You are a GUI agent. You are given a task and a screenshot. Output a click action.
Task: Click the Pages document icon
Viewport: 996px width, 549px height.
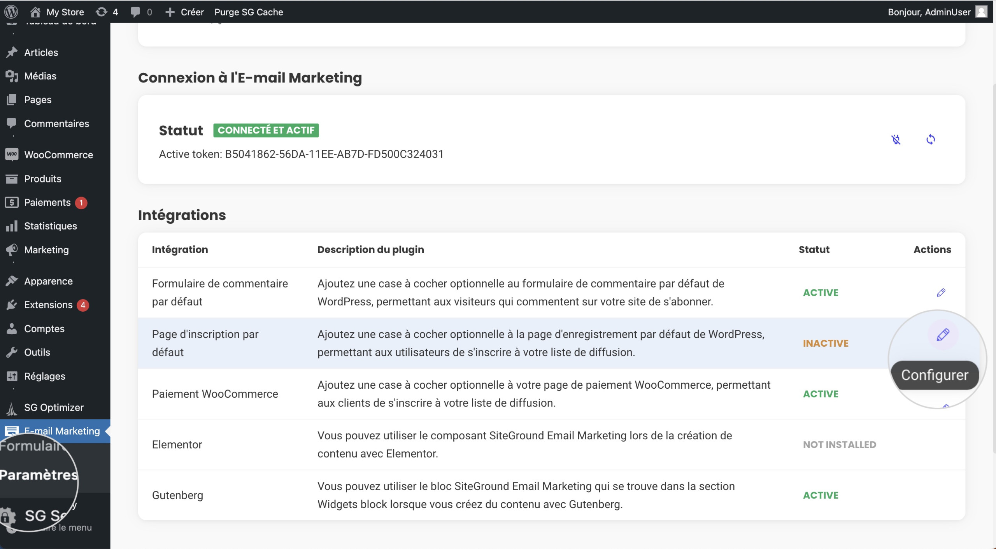tap(12, 100)
